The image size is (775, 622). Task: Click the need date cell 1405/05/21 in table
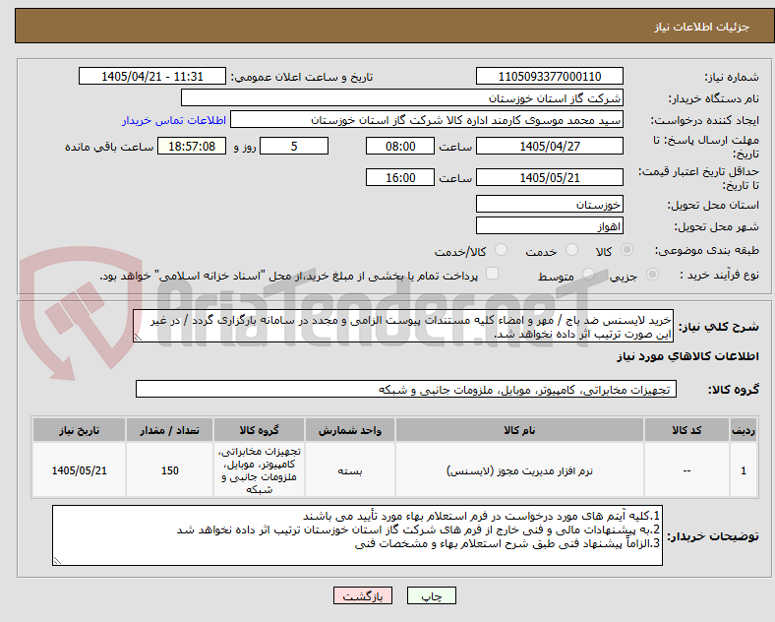[x=79, y=470]
